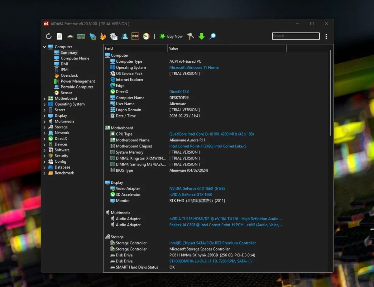This screenshot has width=374, height=287.
Task: Open the Memory benchmark RAM stick icon
Action: pyautogui.click(x=81, y=36)
